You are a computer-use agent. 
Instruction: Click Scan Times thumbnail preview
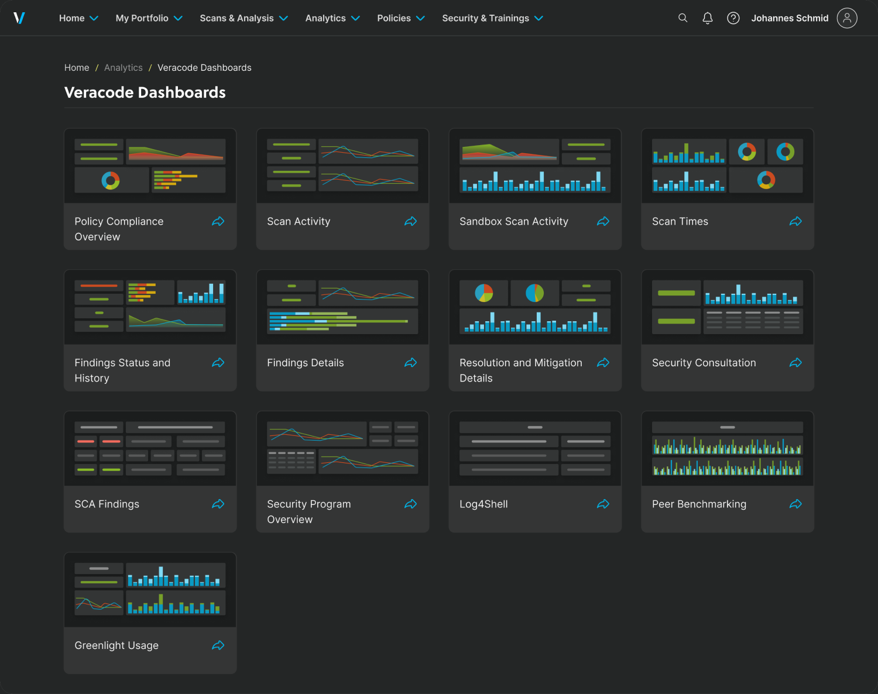[728, 166]
